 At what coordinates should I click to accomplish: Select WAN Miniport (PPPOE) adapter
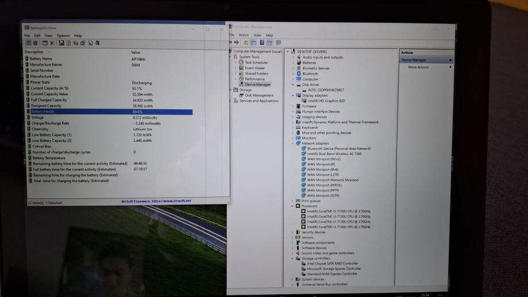click(324, 185)
